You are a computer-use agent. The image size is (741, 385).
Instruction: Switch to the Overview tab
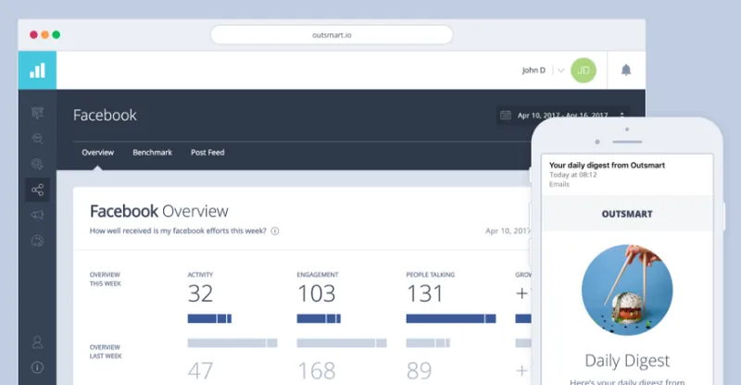[x=98, y=153]
